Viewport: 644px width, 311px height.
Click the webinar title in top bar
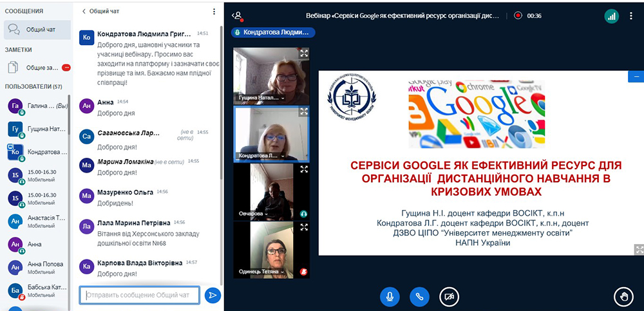pos(402,16)
